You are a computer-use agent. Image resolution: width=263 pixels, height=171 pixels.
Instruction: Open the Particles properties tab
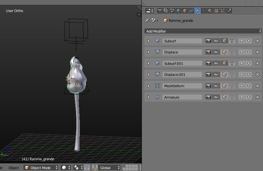[x=223, y=11]
